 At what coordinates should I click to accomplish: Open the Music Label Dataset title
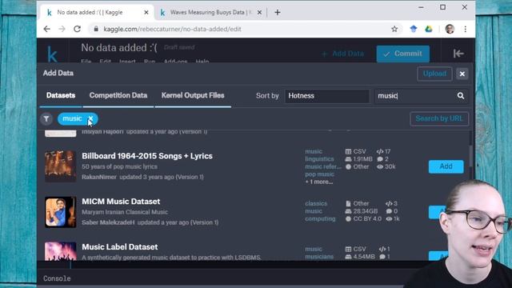(119, 247)
